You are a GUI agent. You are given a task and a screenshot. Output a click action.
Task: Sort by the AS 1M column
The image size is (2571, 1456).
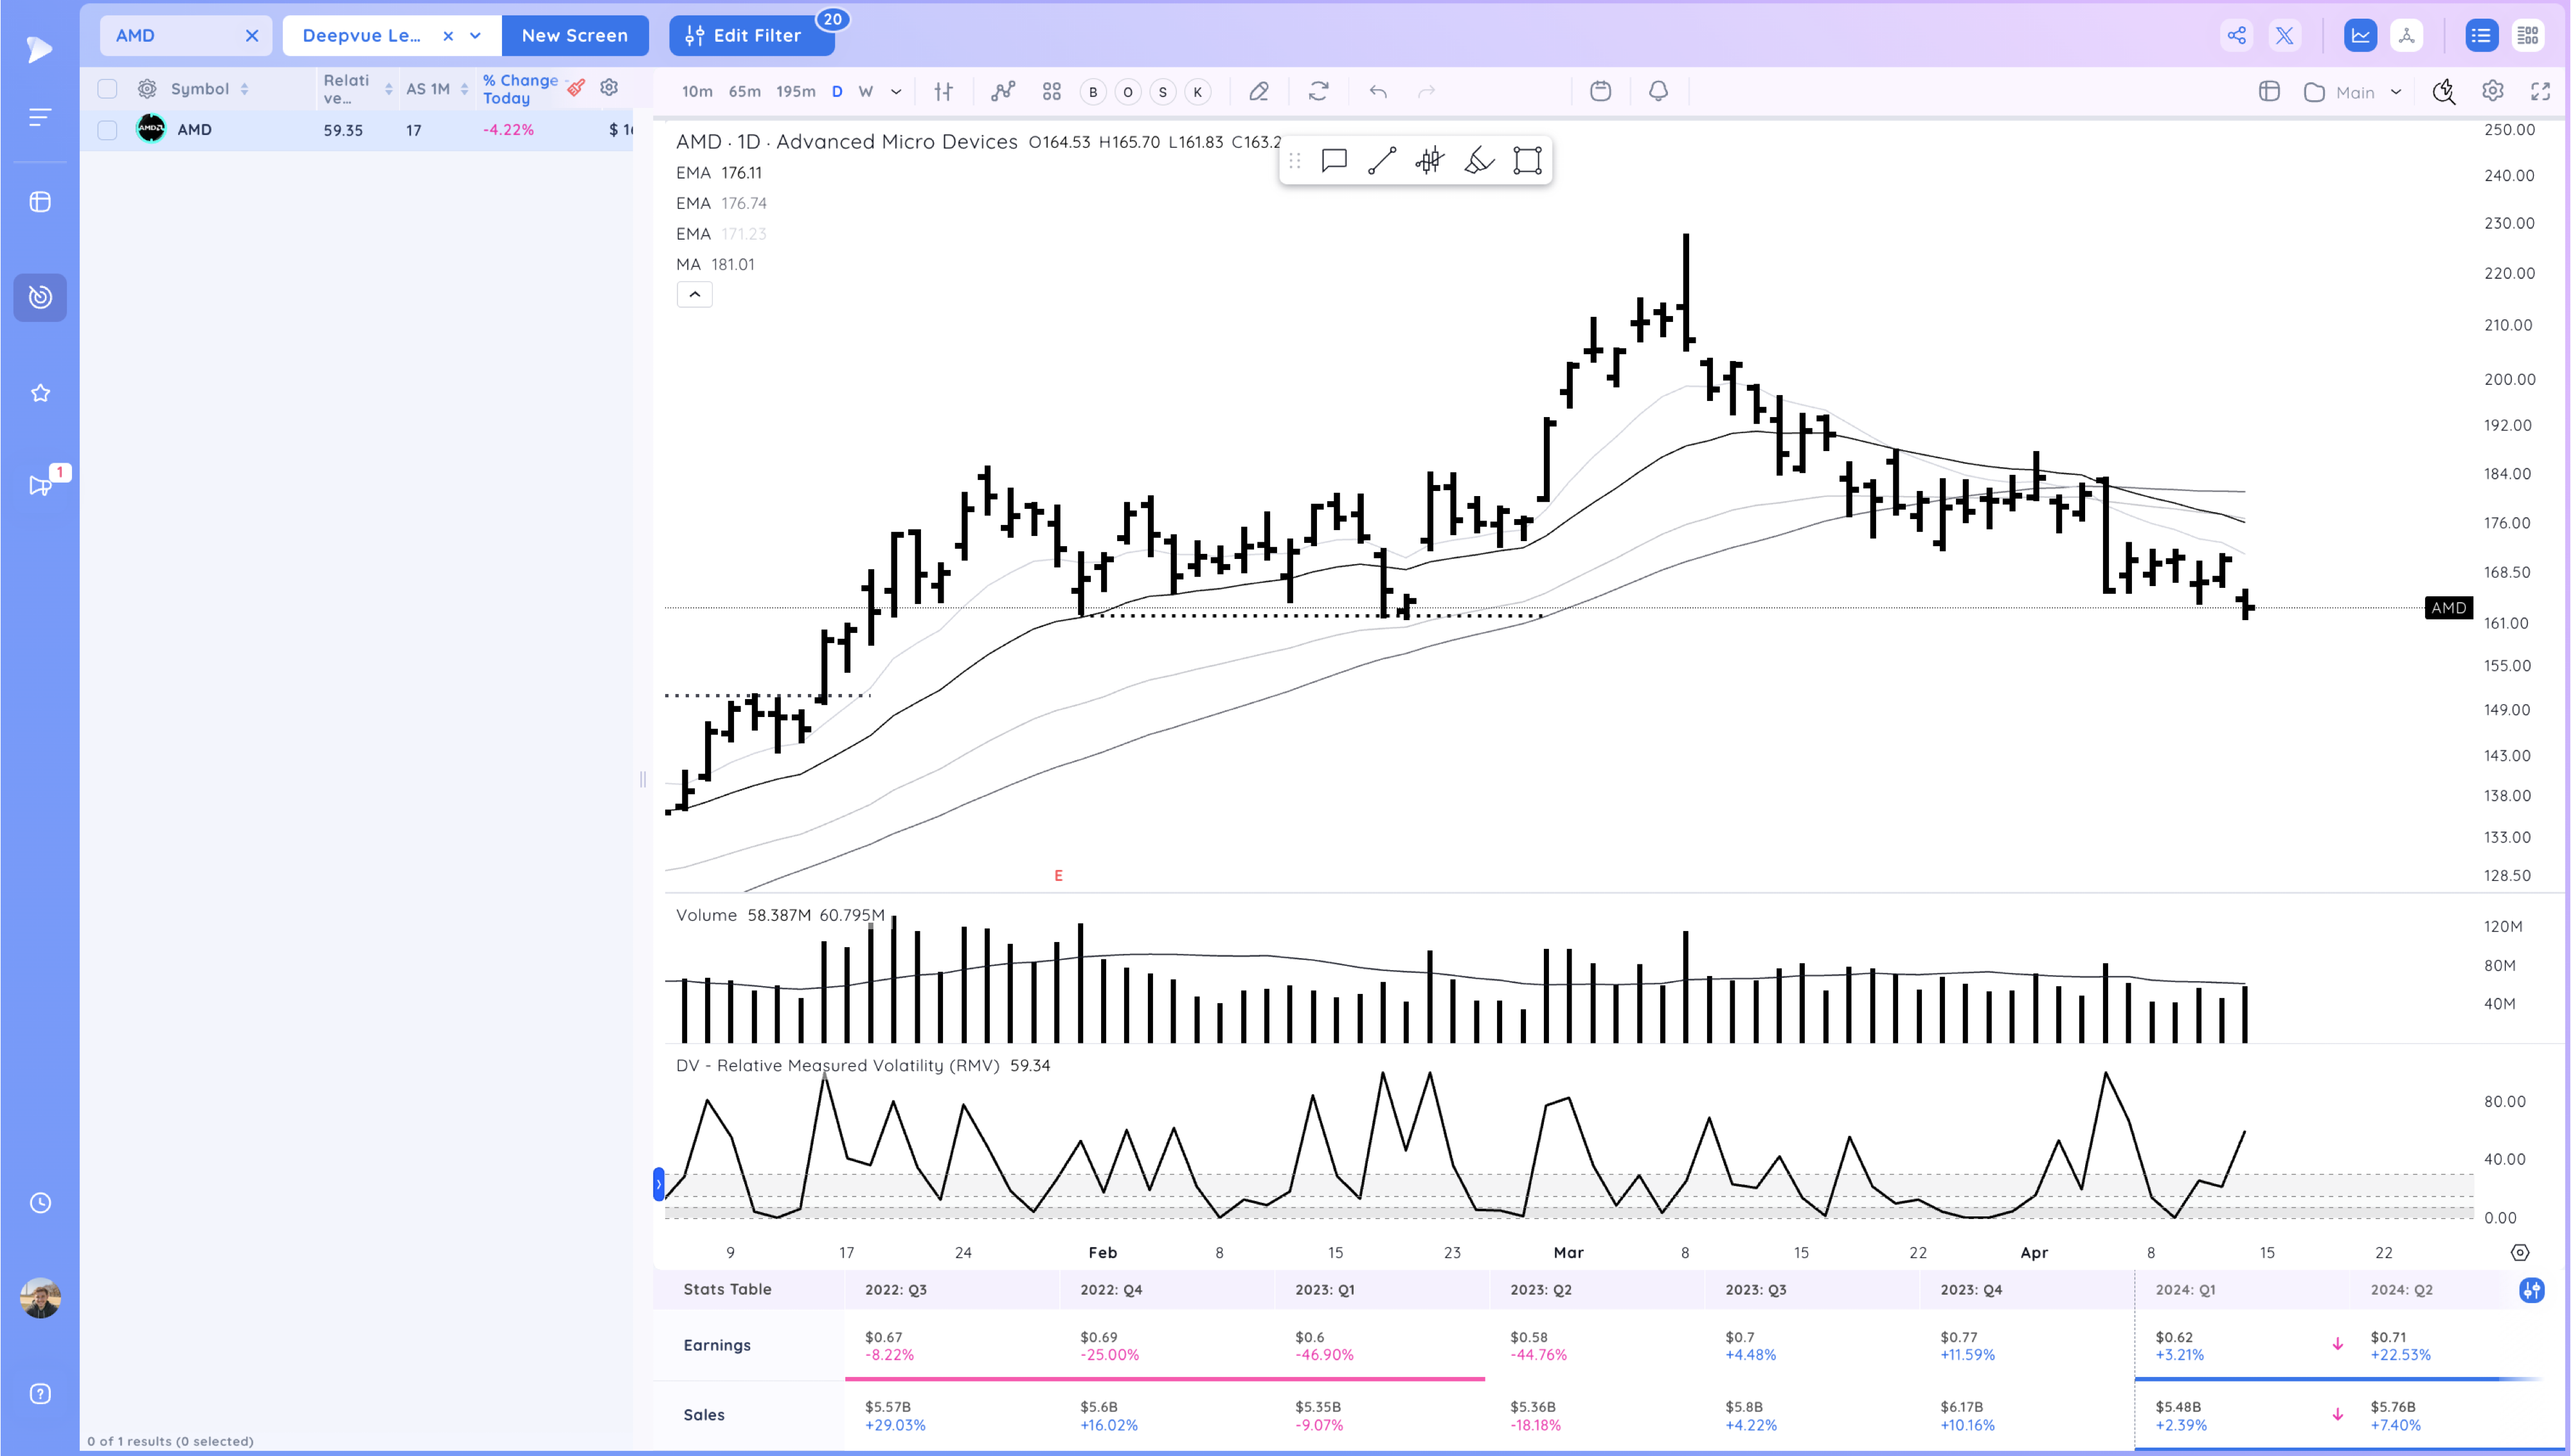coord(437,89)
